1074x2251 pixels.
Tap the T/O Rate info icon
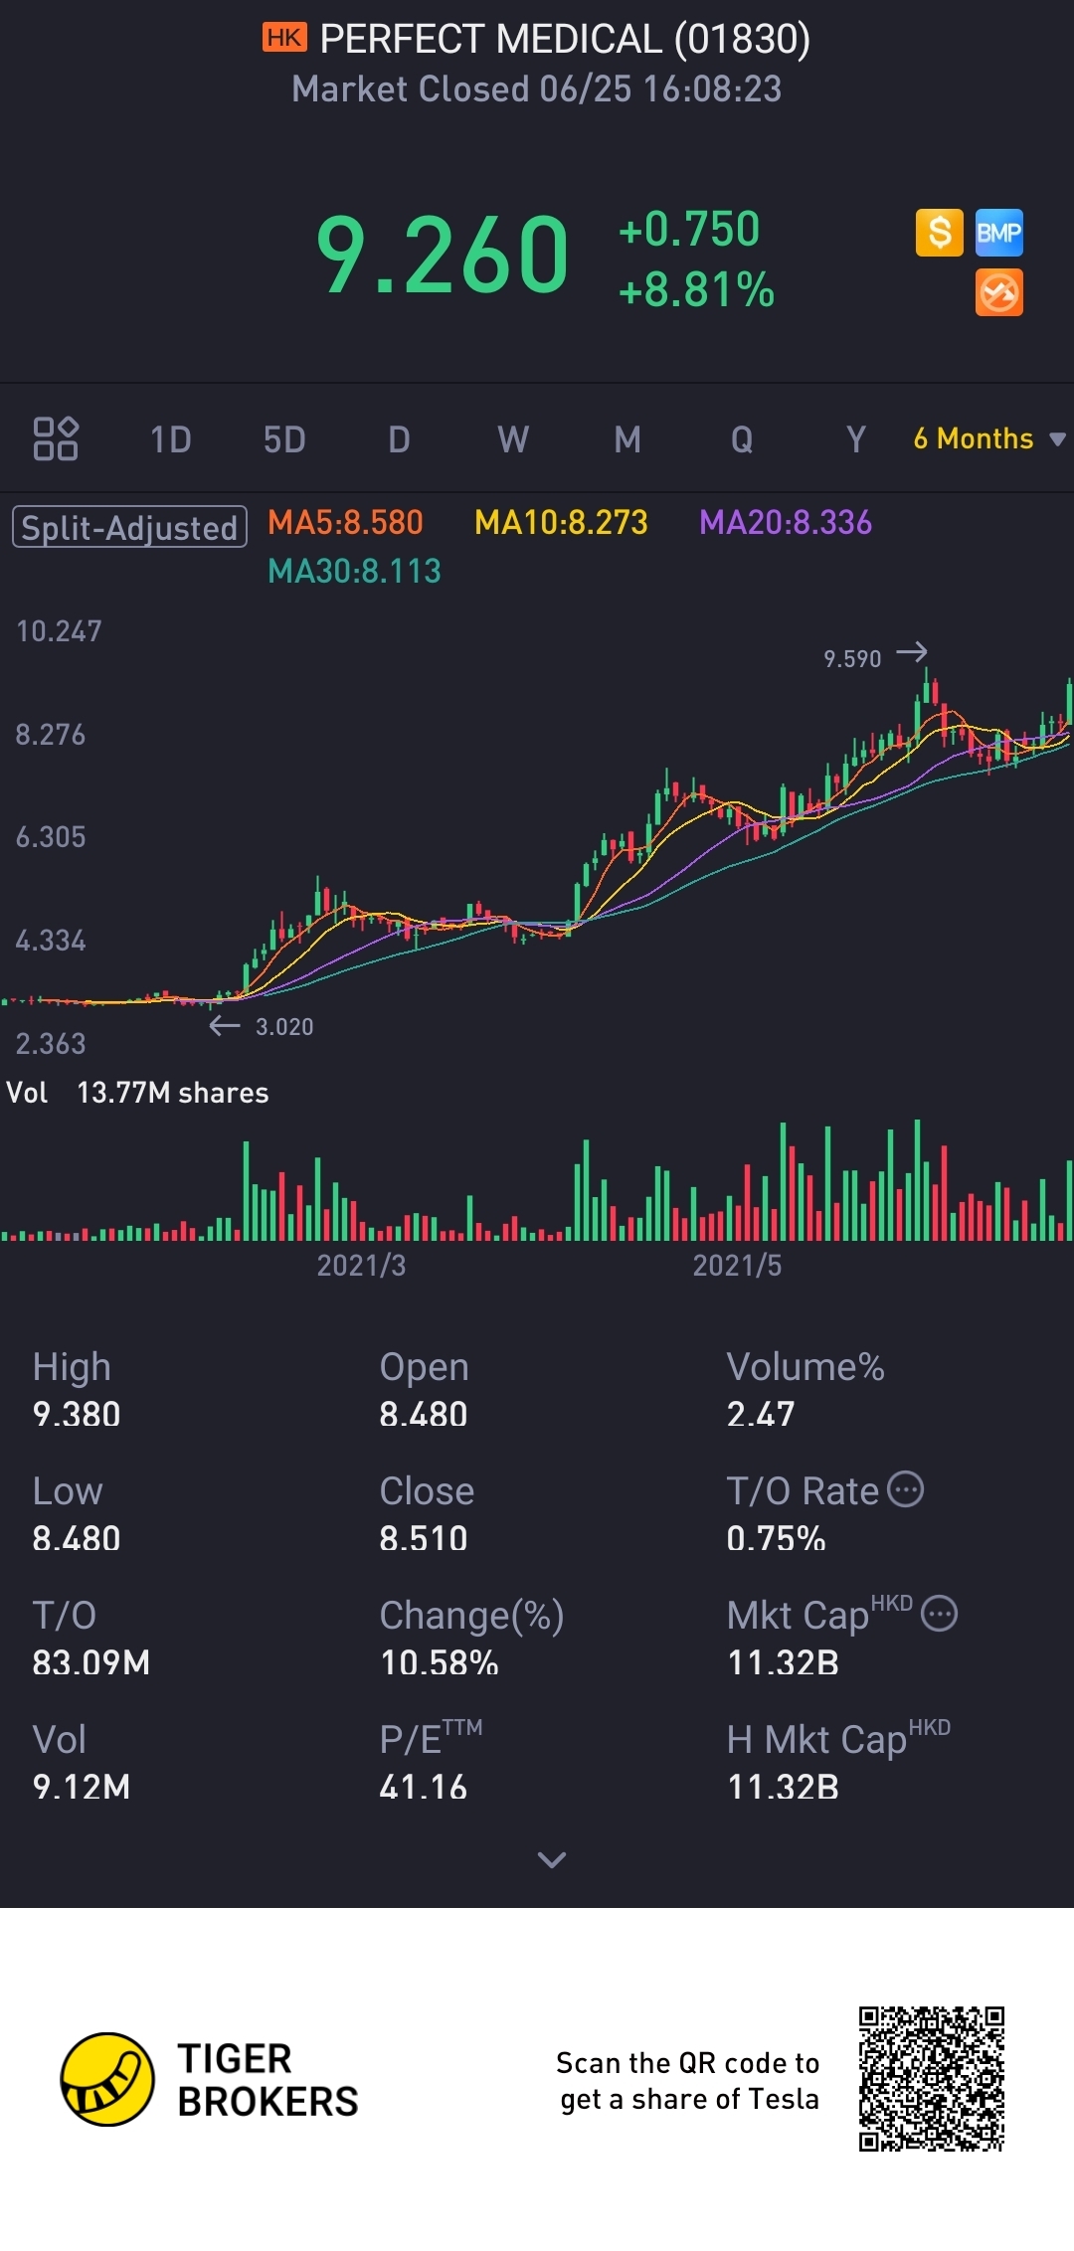tap(905, 1489)
